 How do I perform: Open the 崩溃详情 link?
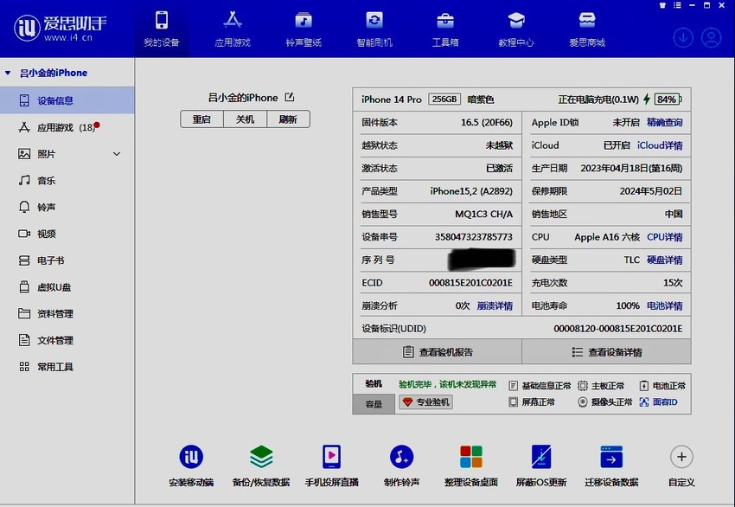click(495, 305)
